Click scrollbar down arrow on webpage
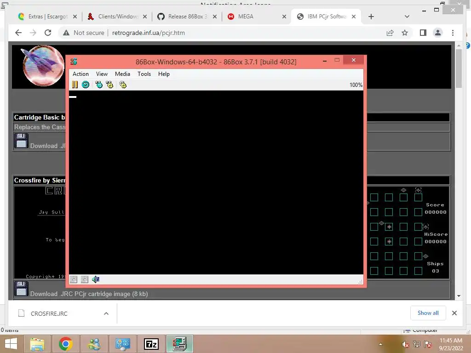Screen dimensions: 471x353 point(459,296)
